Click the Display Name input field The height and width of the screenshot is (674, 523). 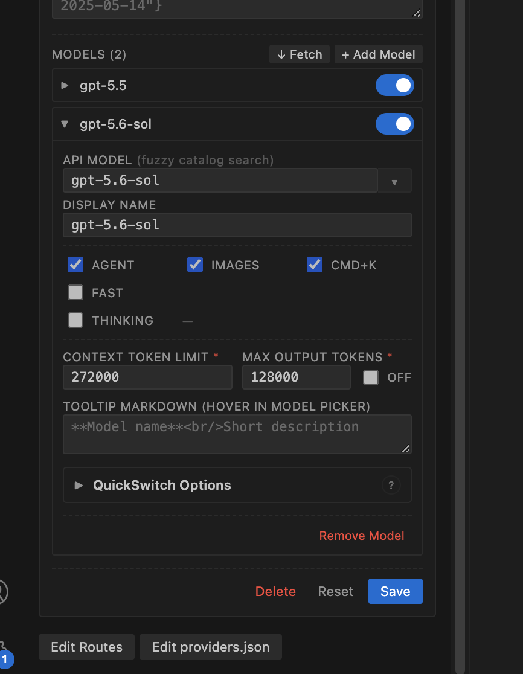tap(237, 225)
